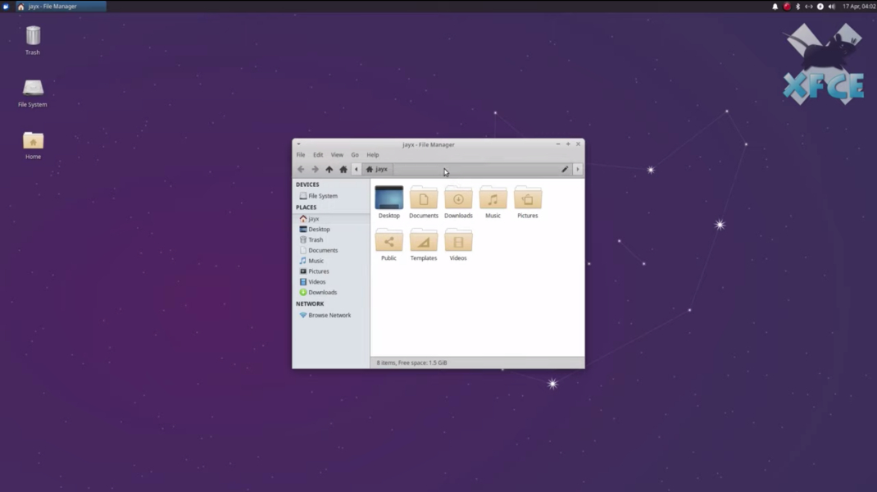Click the jayx breadcrumb path button
This screenshot has height=492, width=877.
tap(377, 169)
